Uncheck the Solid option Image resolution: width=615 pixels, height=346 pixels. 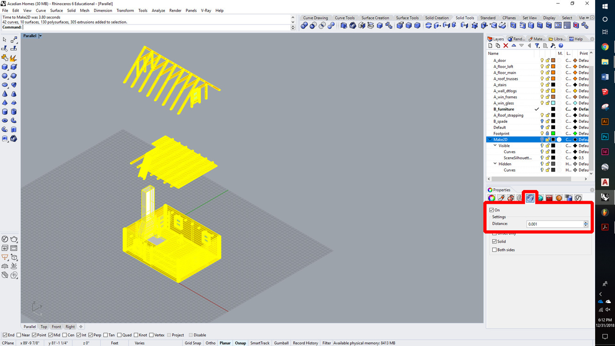pos(494,241)
